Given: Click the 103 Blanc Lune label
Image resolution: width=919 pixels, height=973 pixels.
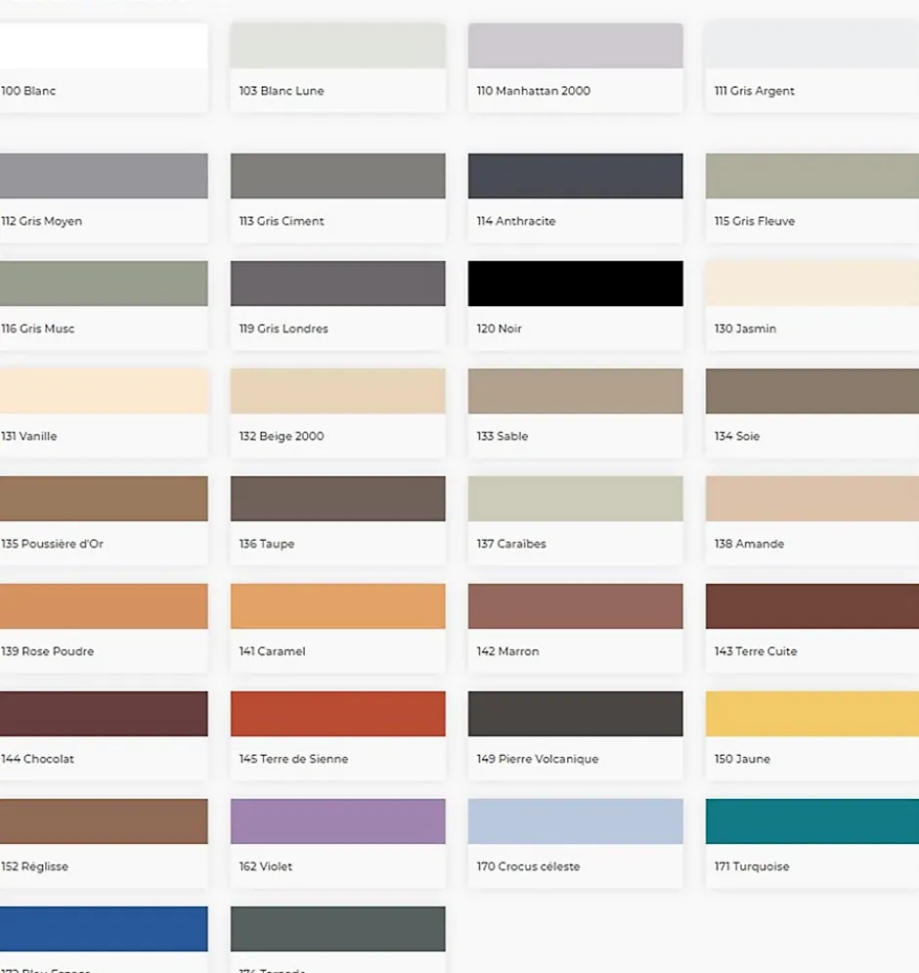Looking at the screenshot, I should click(282, 91).
